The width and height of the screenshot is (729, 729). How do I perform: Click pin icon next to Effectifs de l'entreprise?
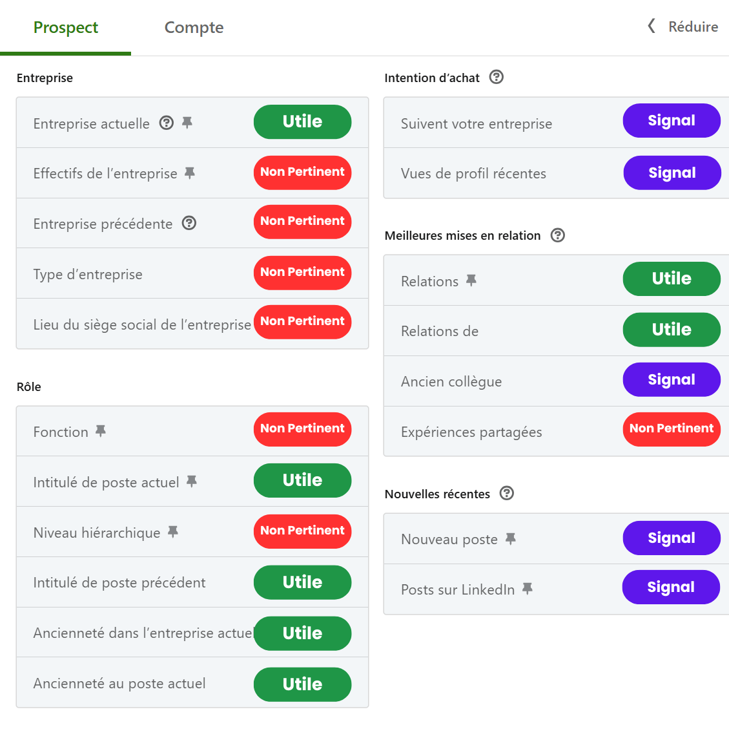pyautogui.click(x=190, y=173)
